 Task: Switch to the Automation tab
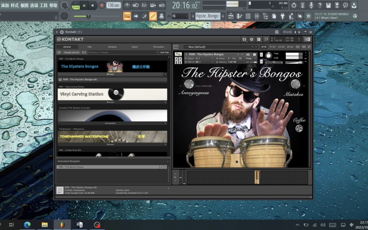[158, 47]
